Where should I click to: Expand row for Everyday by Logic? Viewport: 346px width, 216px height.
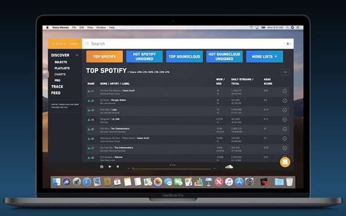coord(285,110)
